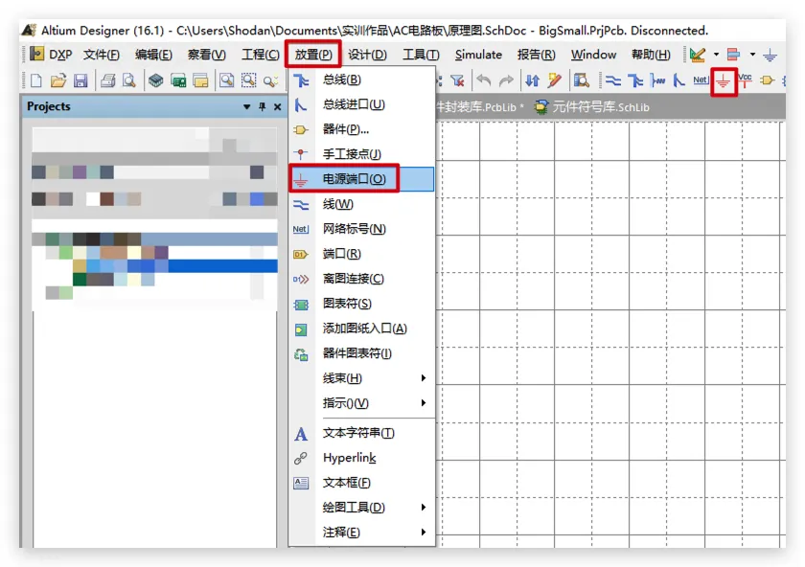Open the 帮助(H) menu
Screen dimensions: 805x567
[x=651, y=55]
